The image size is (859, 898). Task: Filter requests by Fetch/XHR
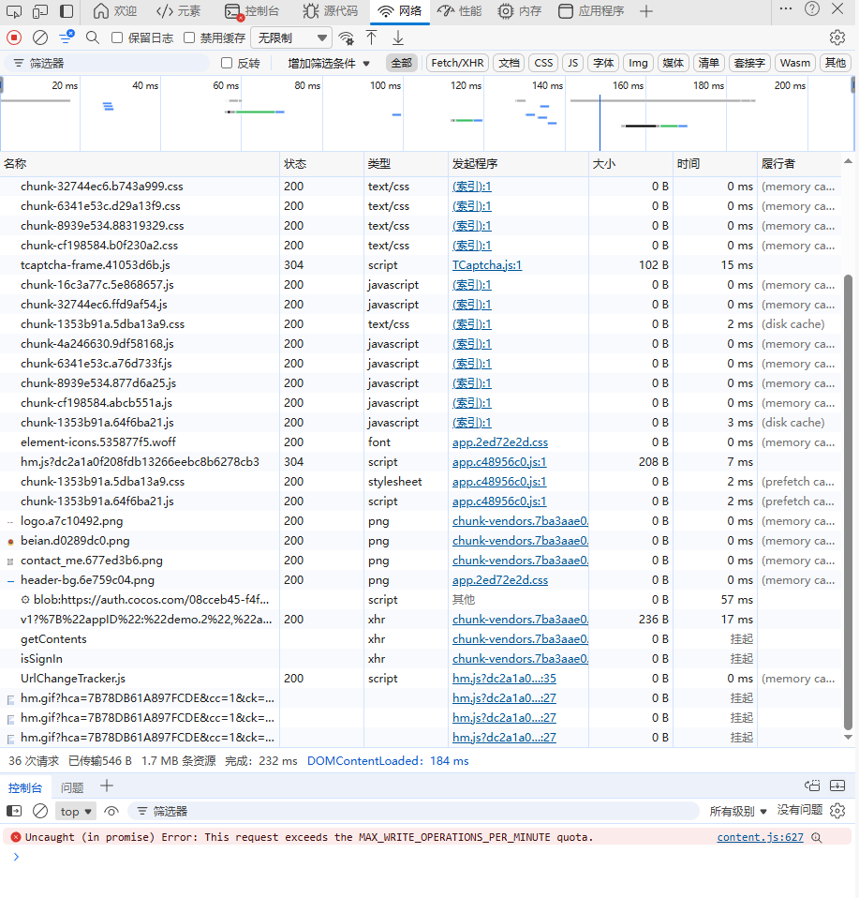457,63
